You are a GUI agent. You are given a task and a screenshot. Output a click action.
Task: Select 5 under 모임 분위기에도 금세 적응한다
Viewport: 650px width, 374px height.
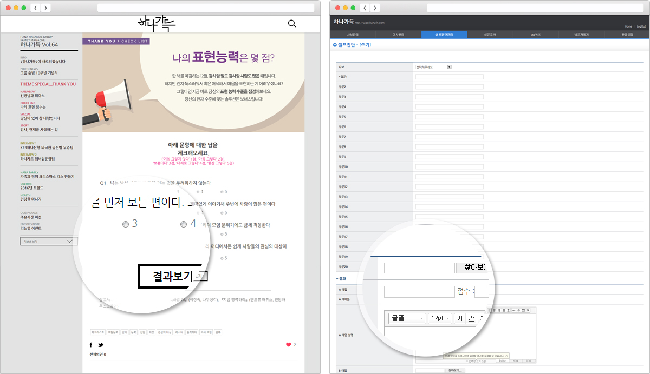(x=223, y=234)
